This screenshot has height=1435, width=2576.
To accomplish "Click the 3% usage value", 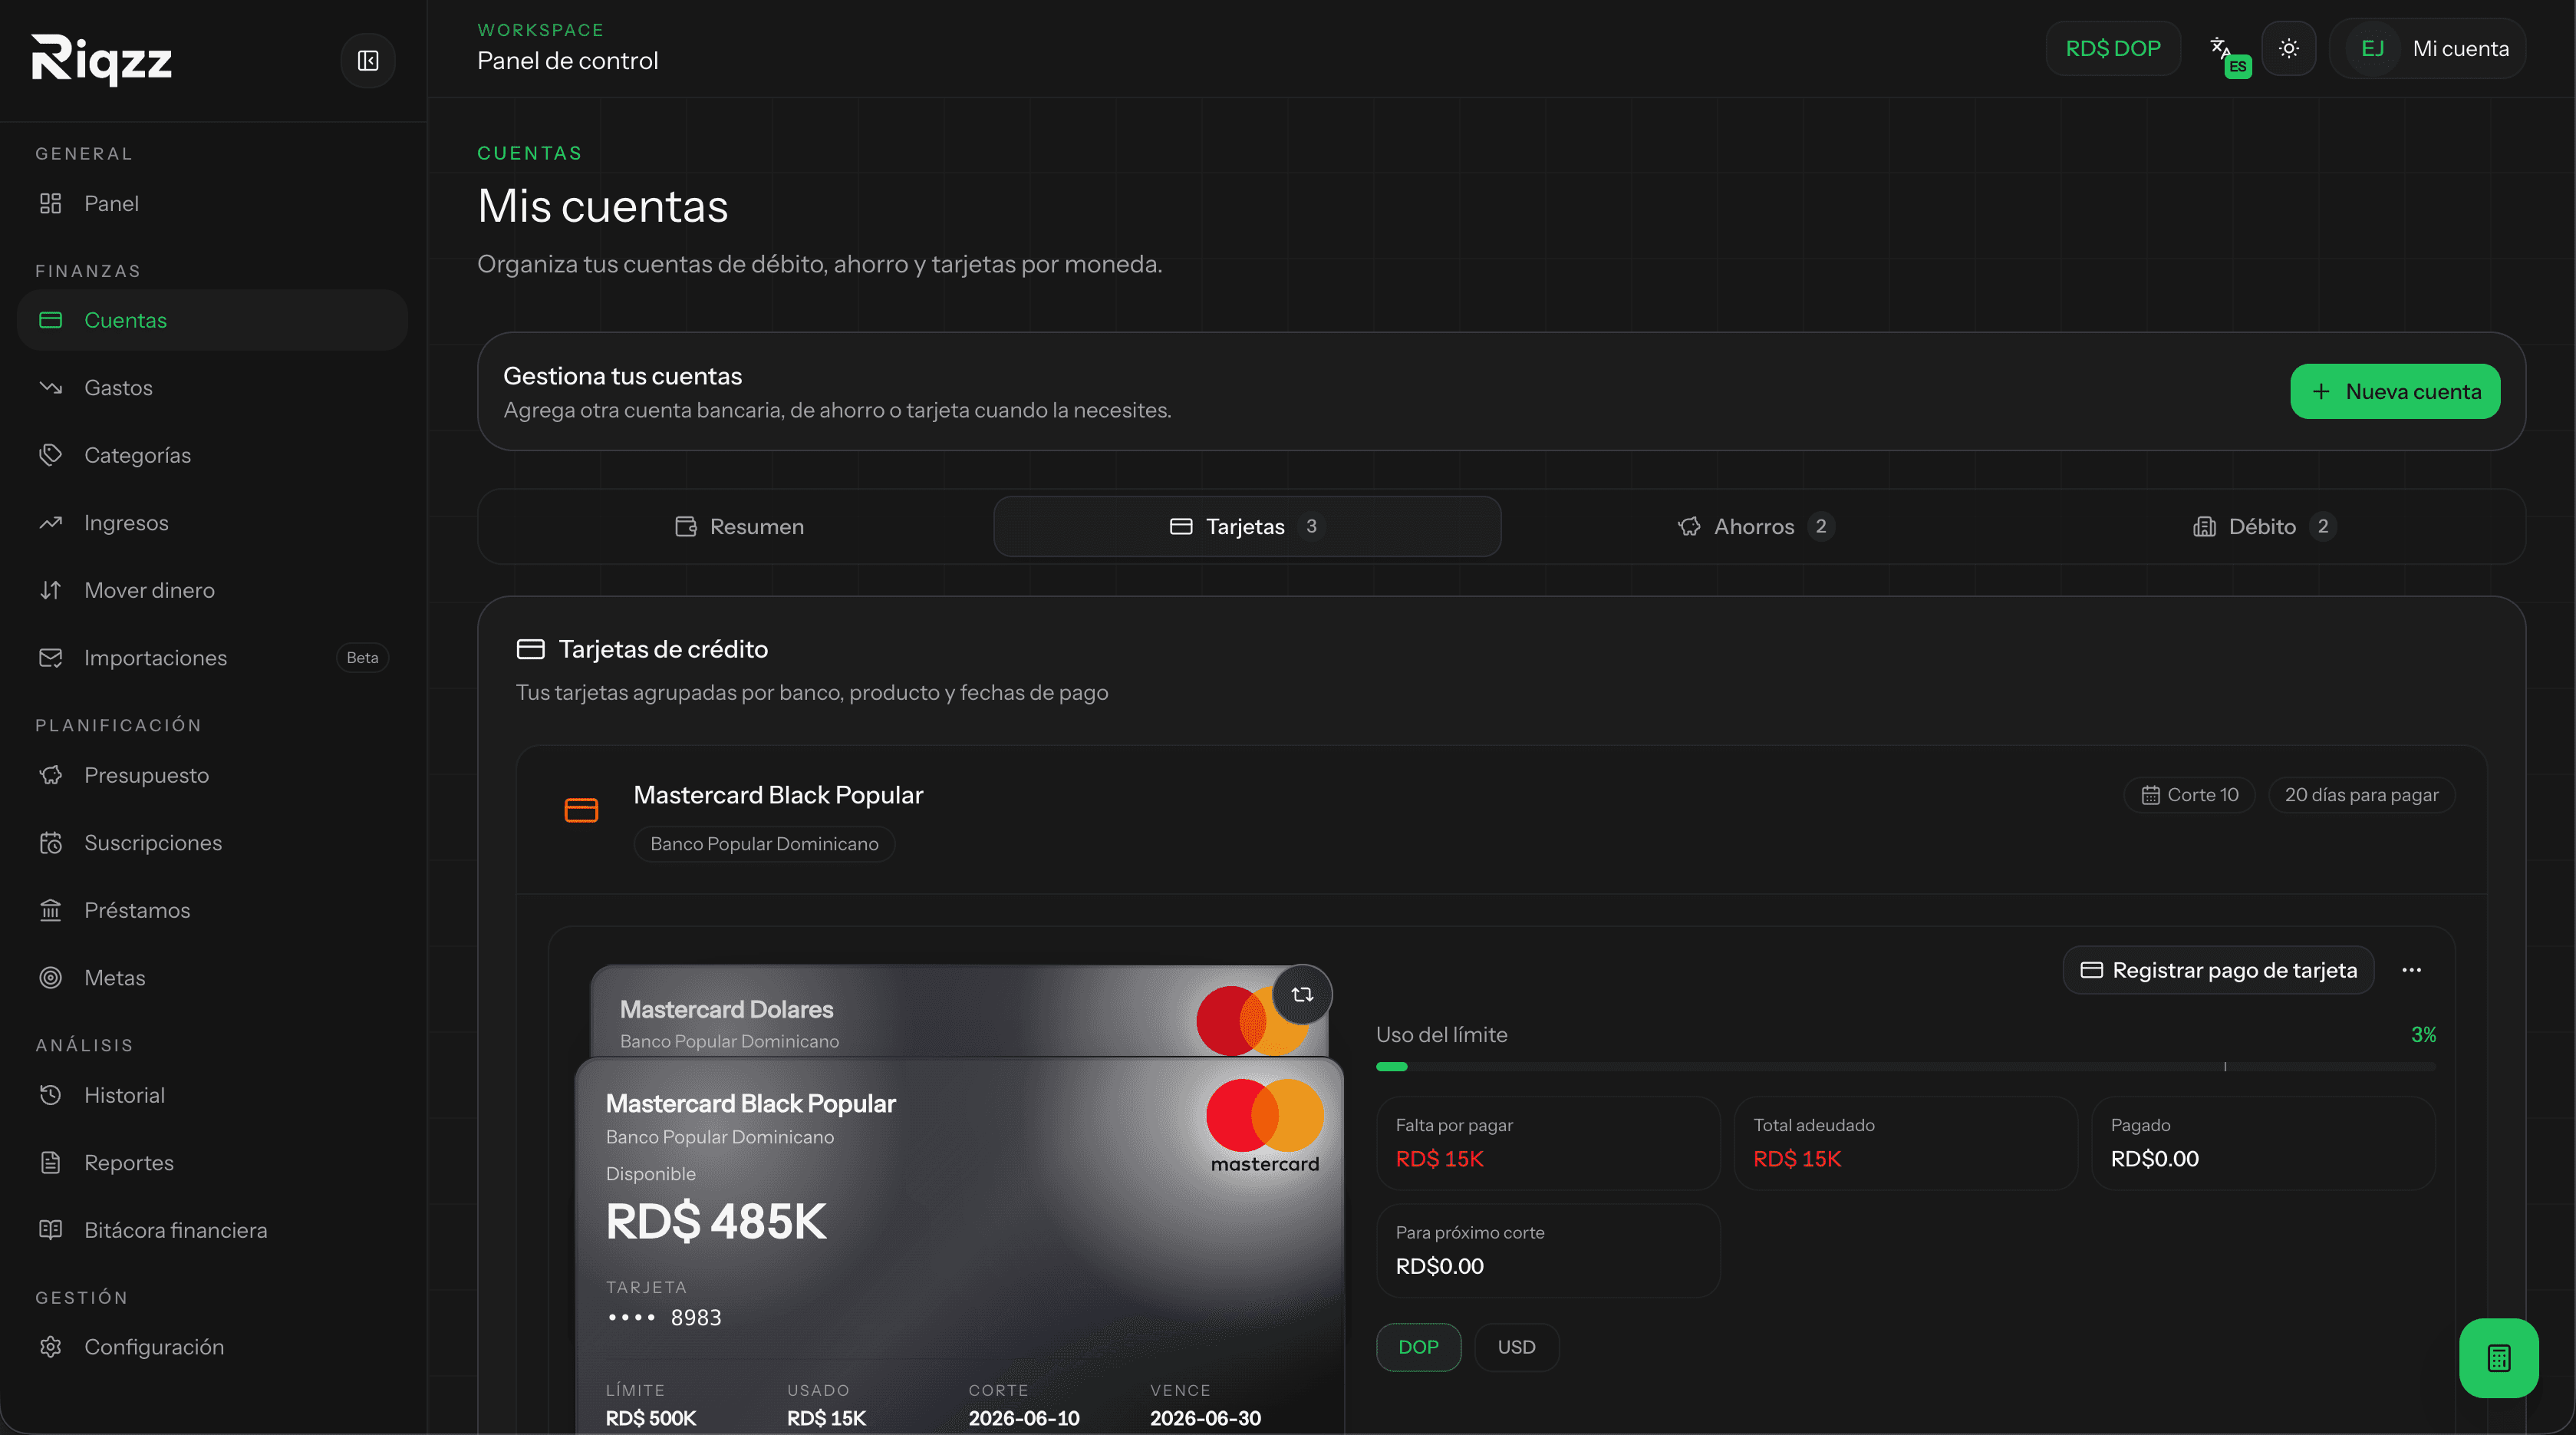I will (2423, 1035).
